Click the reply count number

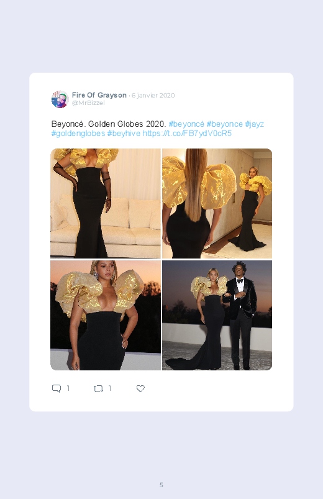(x=68, y=388)
